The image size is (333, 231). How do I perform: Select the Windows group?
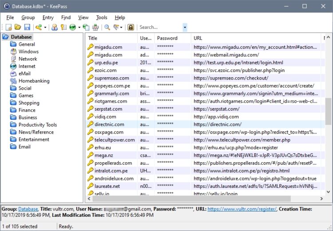pyautogui.click(x=28, y=52)
